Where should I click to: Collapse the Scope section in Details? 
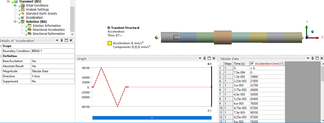point(1,46)
